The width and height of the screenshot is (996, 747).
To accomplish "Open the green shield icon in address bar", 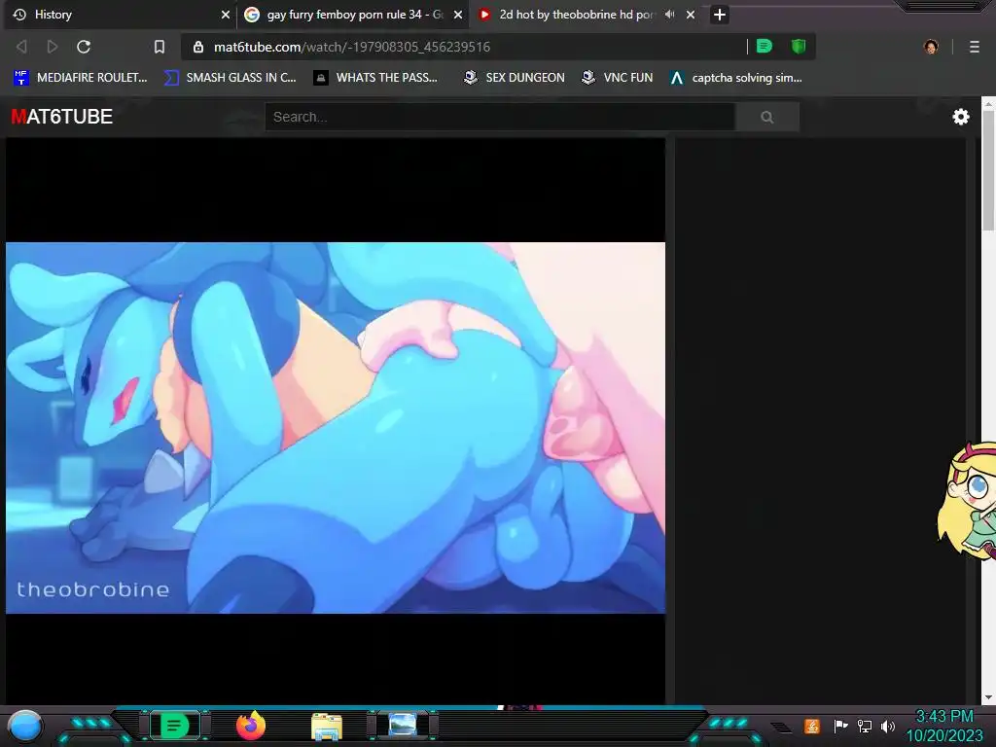I will 799,47.
